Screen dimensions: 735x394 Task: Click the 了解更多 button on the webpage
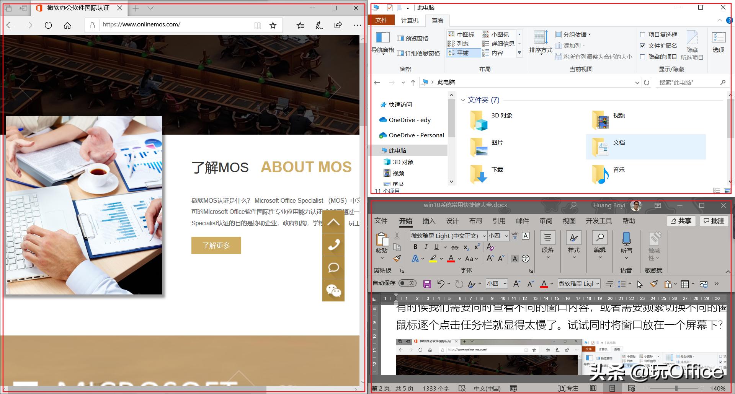pos(216,245)
